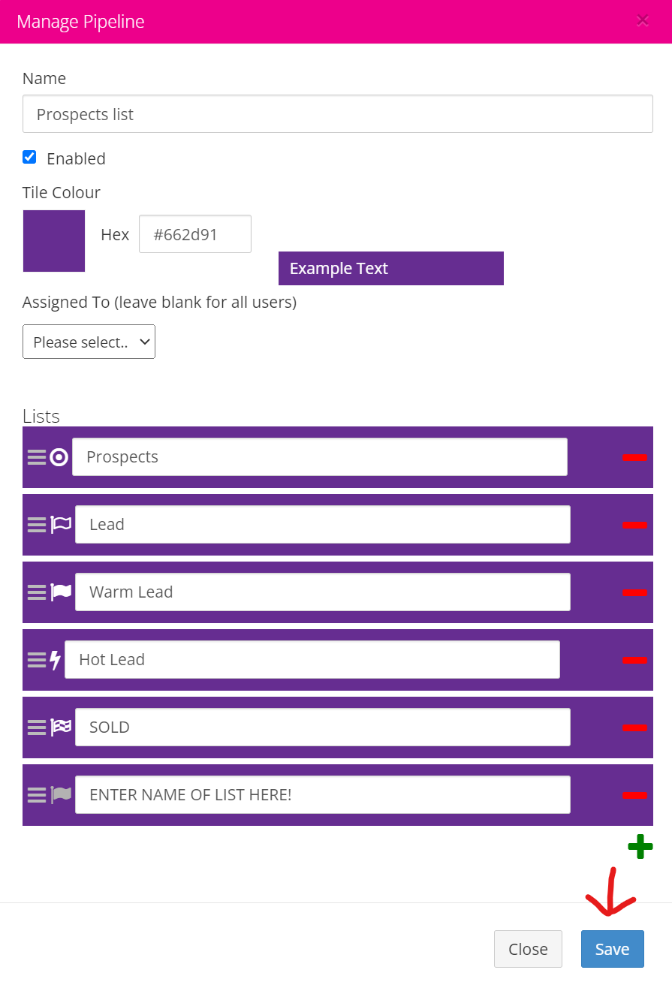Save the pipeline changes
The image size is (672, 985).
(x=612, y=949)
